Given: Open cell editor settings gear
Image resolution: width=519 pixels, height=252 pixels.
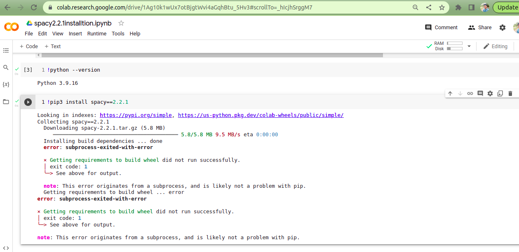Looking at the screenshot, I should coord(490,93).
